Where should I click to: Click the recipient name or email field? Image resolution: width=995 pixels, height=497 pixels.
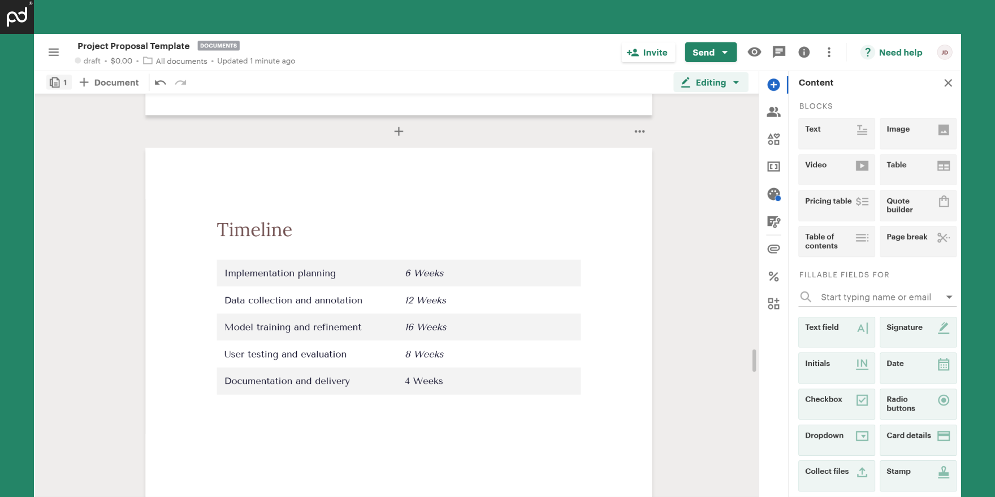tap(876, 297)
